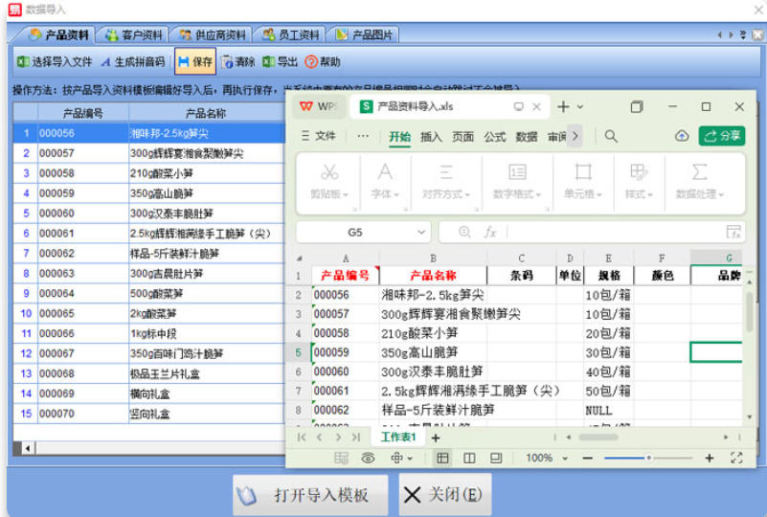Viewport: 767px width, 517px height.
Task: Switch to page layout view in status bar
Action: (469, 458)
